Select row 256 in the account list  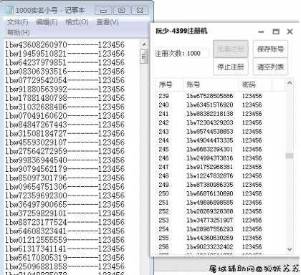coord(220,247)
